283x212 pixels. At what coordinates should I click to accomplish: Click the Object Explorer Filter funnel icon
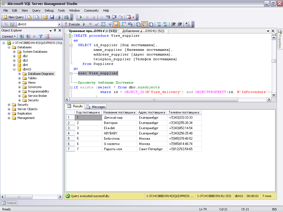coord(41,37)
